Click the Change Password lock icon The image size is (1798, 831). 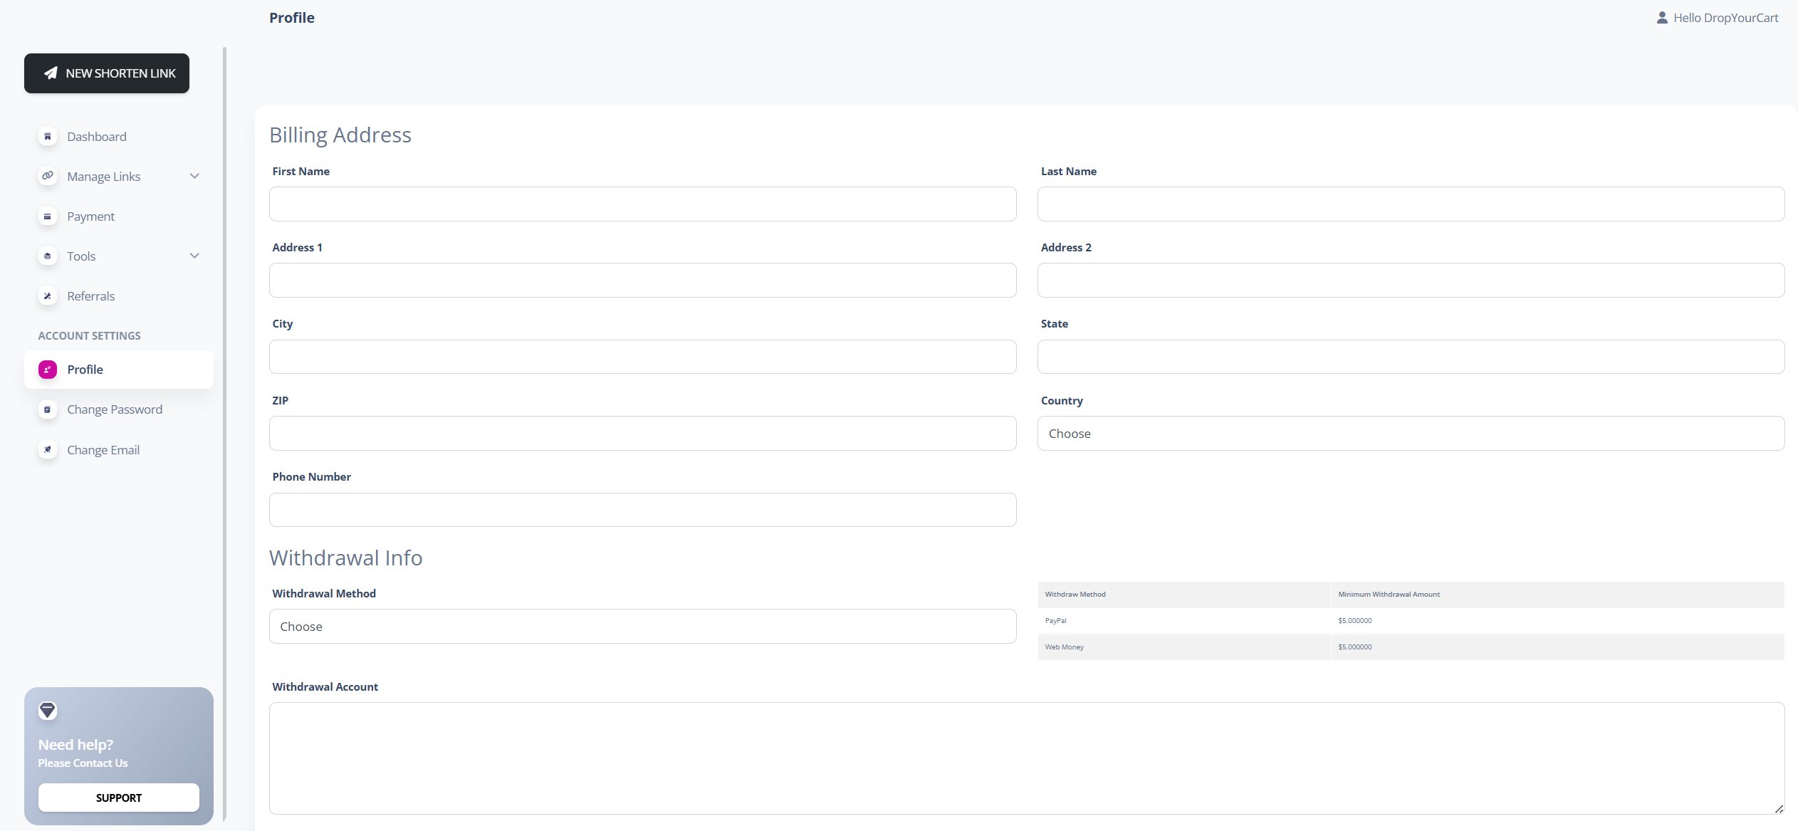coord(48,409)
